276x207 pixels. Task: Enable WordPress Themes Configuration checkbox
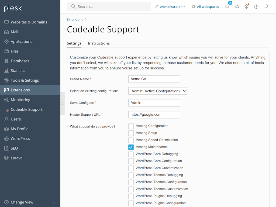(131, 182)
